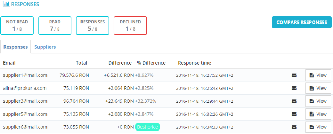The width and height of the screenshot is (333, 134).
Task: Click difference +2,064 RON
Action: tap(121, 88)
